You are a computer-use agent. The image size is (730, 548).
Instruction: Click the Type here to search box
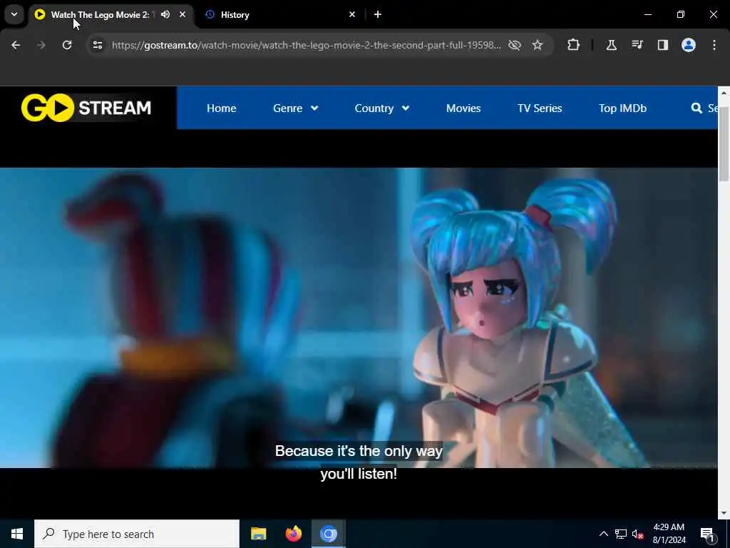[x=137, y=534]
